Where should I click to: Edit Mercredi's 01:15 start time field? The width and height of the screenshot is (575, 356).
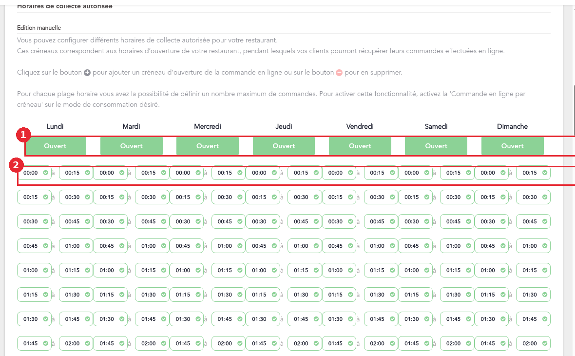click(187, 295)
